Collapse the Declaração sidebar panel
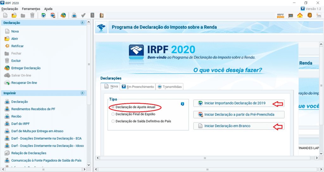This screenshot has width=324, height=172. point(83,23)
